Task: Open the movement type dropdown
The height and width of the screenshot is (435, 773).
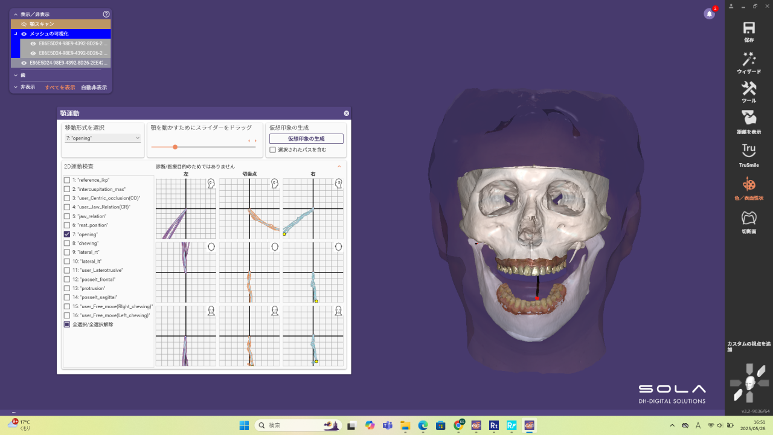Action: click(x=103, y=138)
